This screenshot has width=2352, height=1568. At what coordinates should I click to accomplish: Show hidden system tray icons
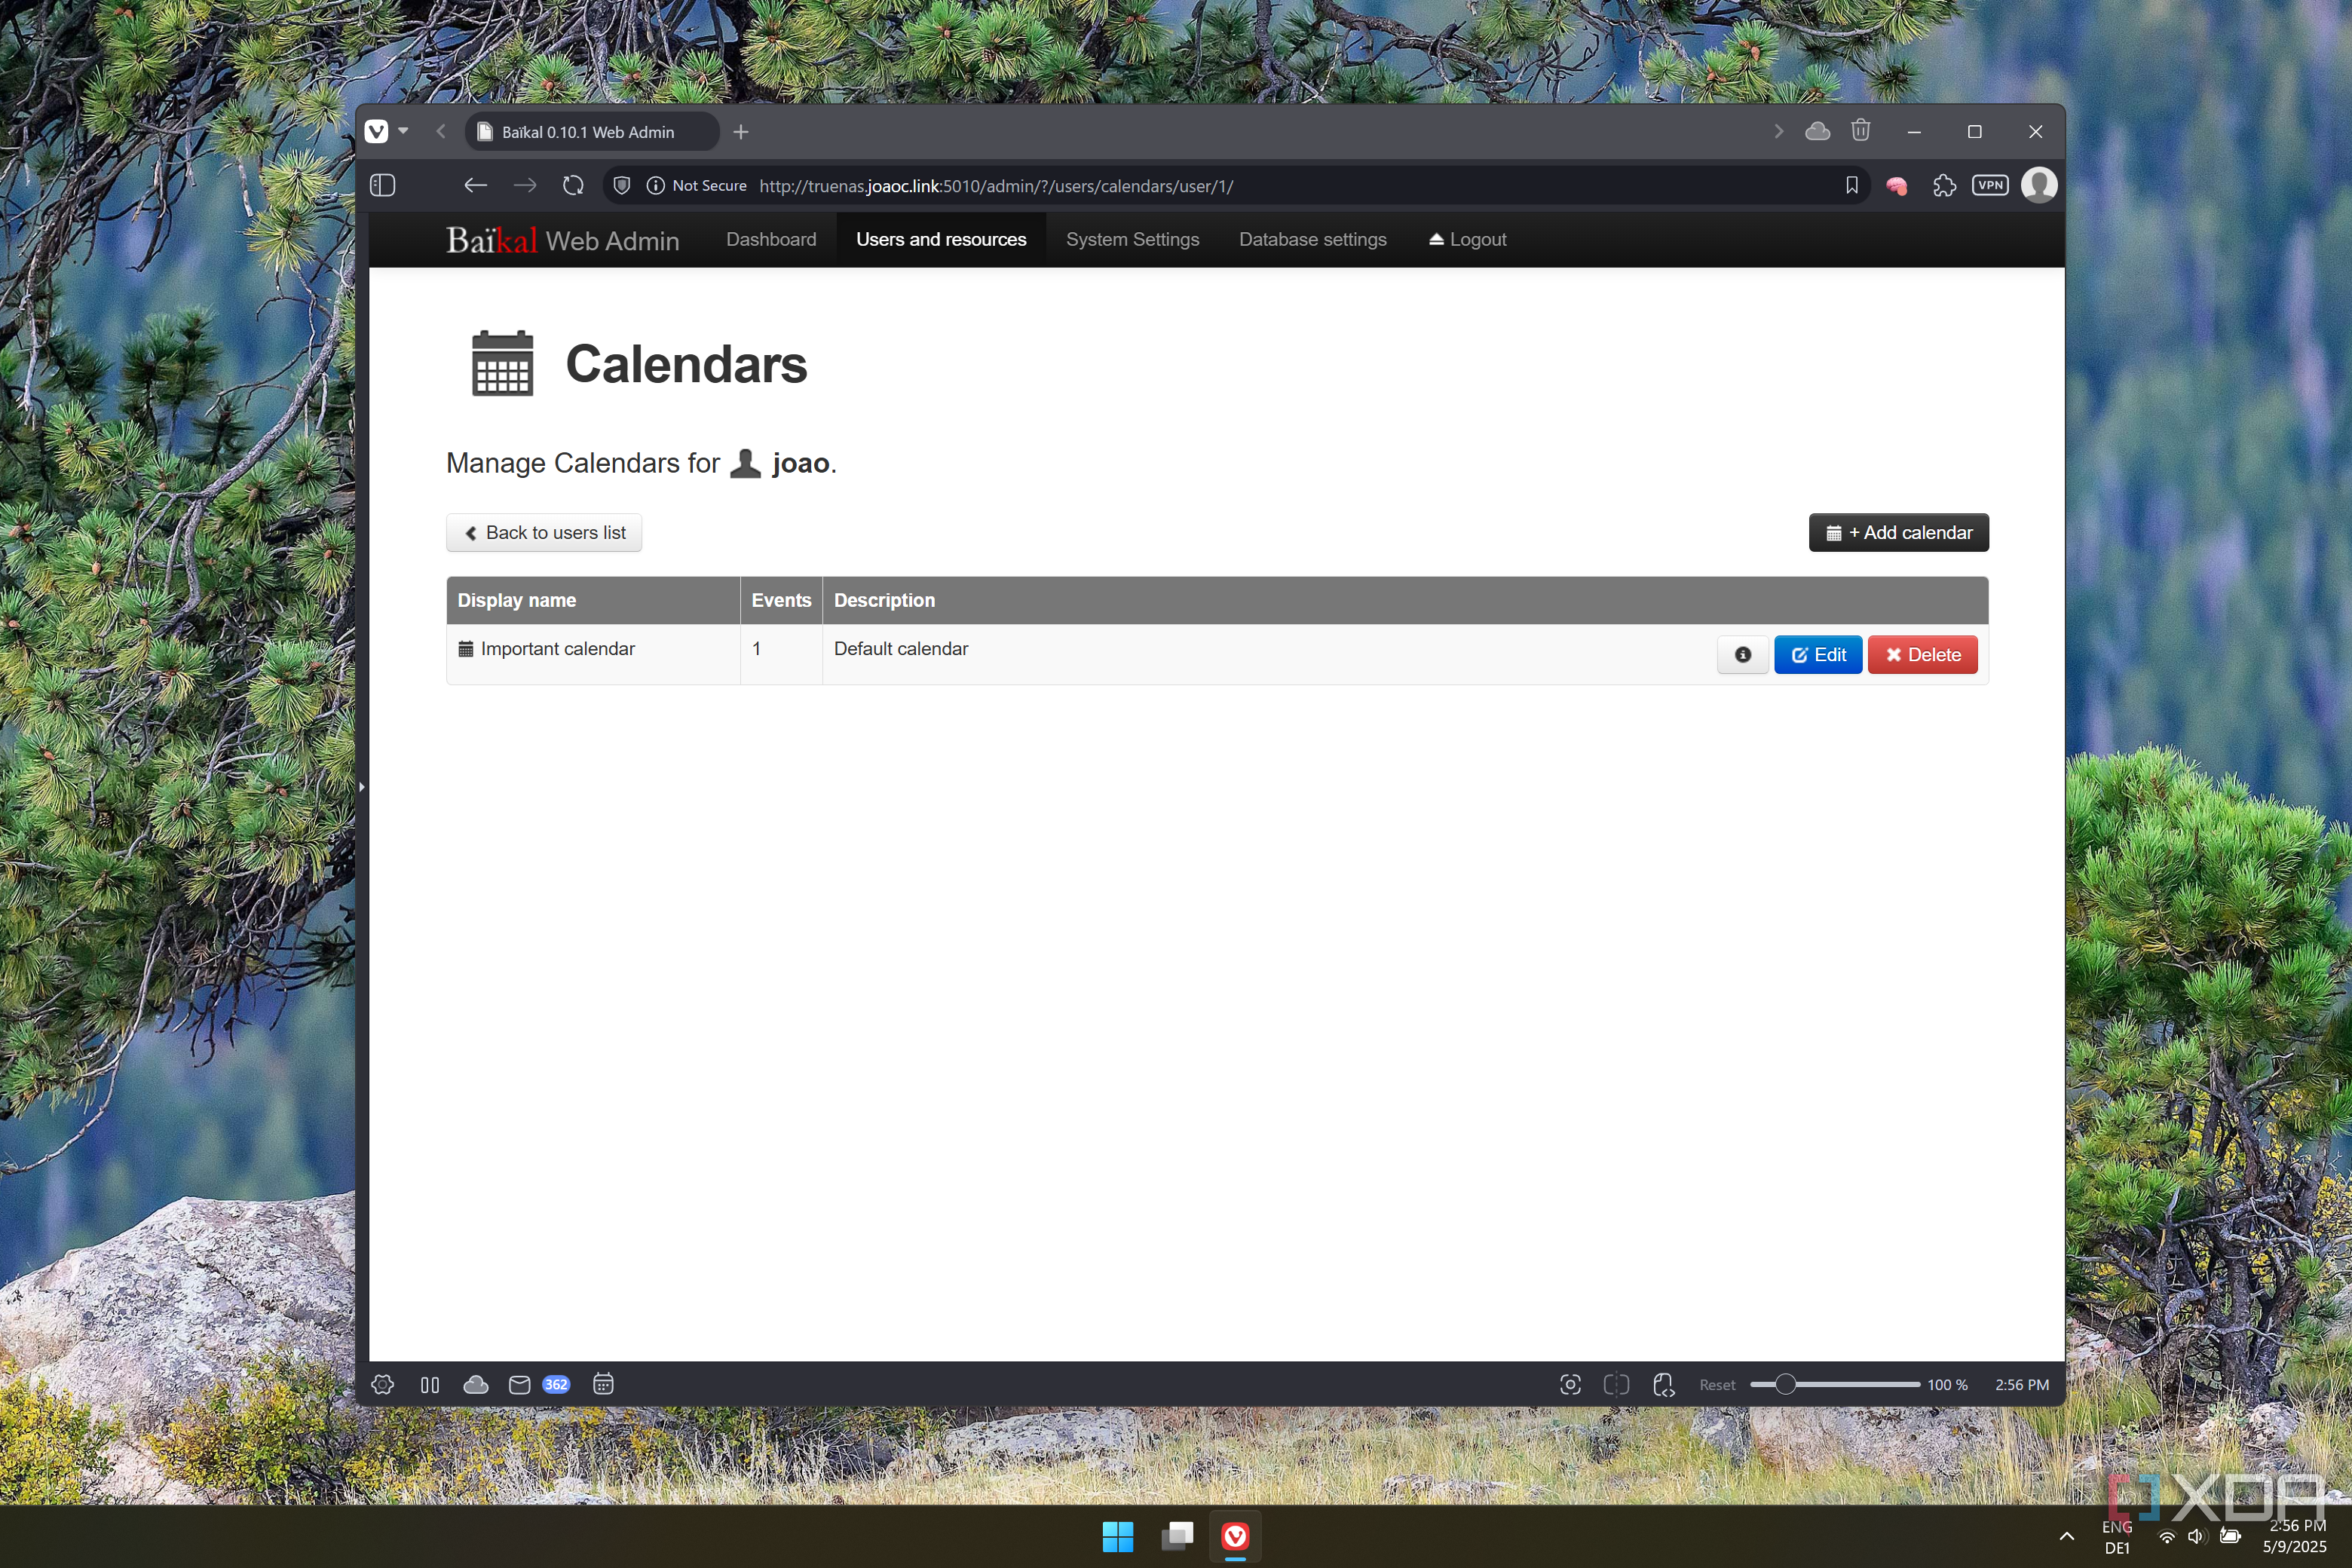tap(2066, 1537)
